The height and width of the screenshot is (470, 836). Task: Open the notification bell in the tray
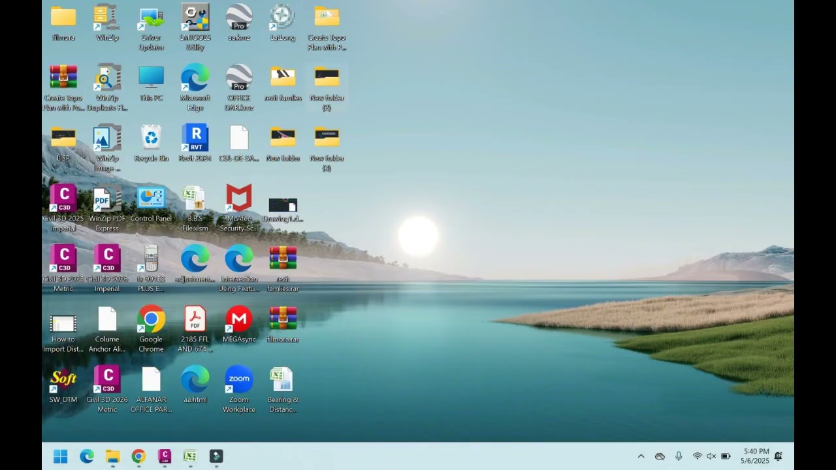pos(779,456)
